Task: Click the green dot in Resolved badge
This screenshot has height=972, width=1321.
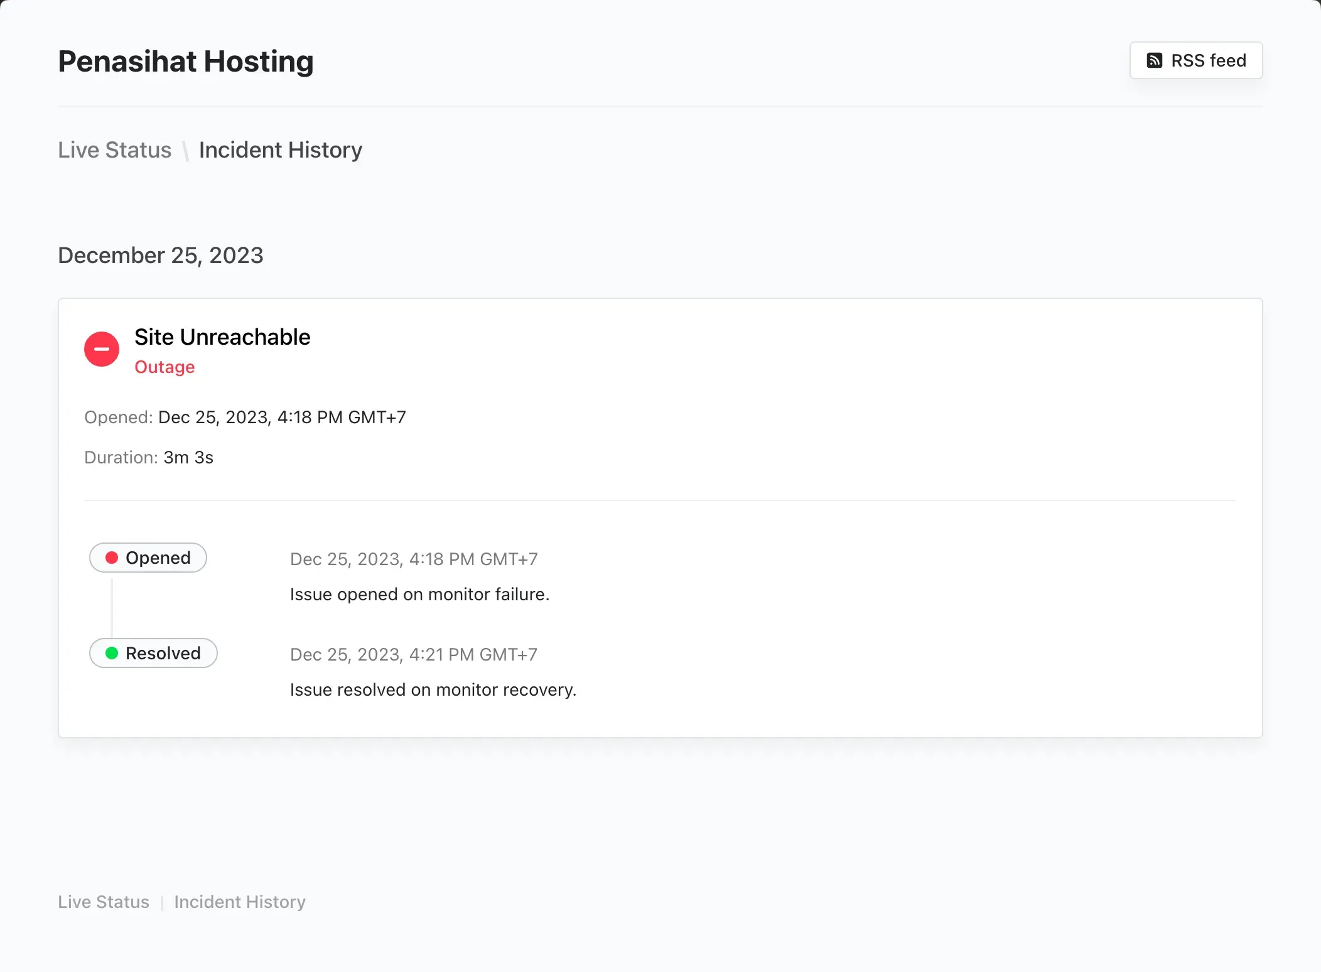Action: 112,653
